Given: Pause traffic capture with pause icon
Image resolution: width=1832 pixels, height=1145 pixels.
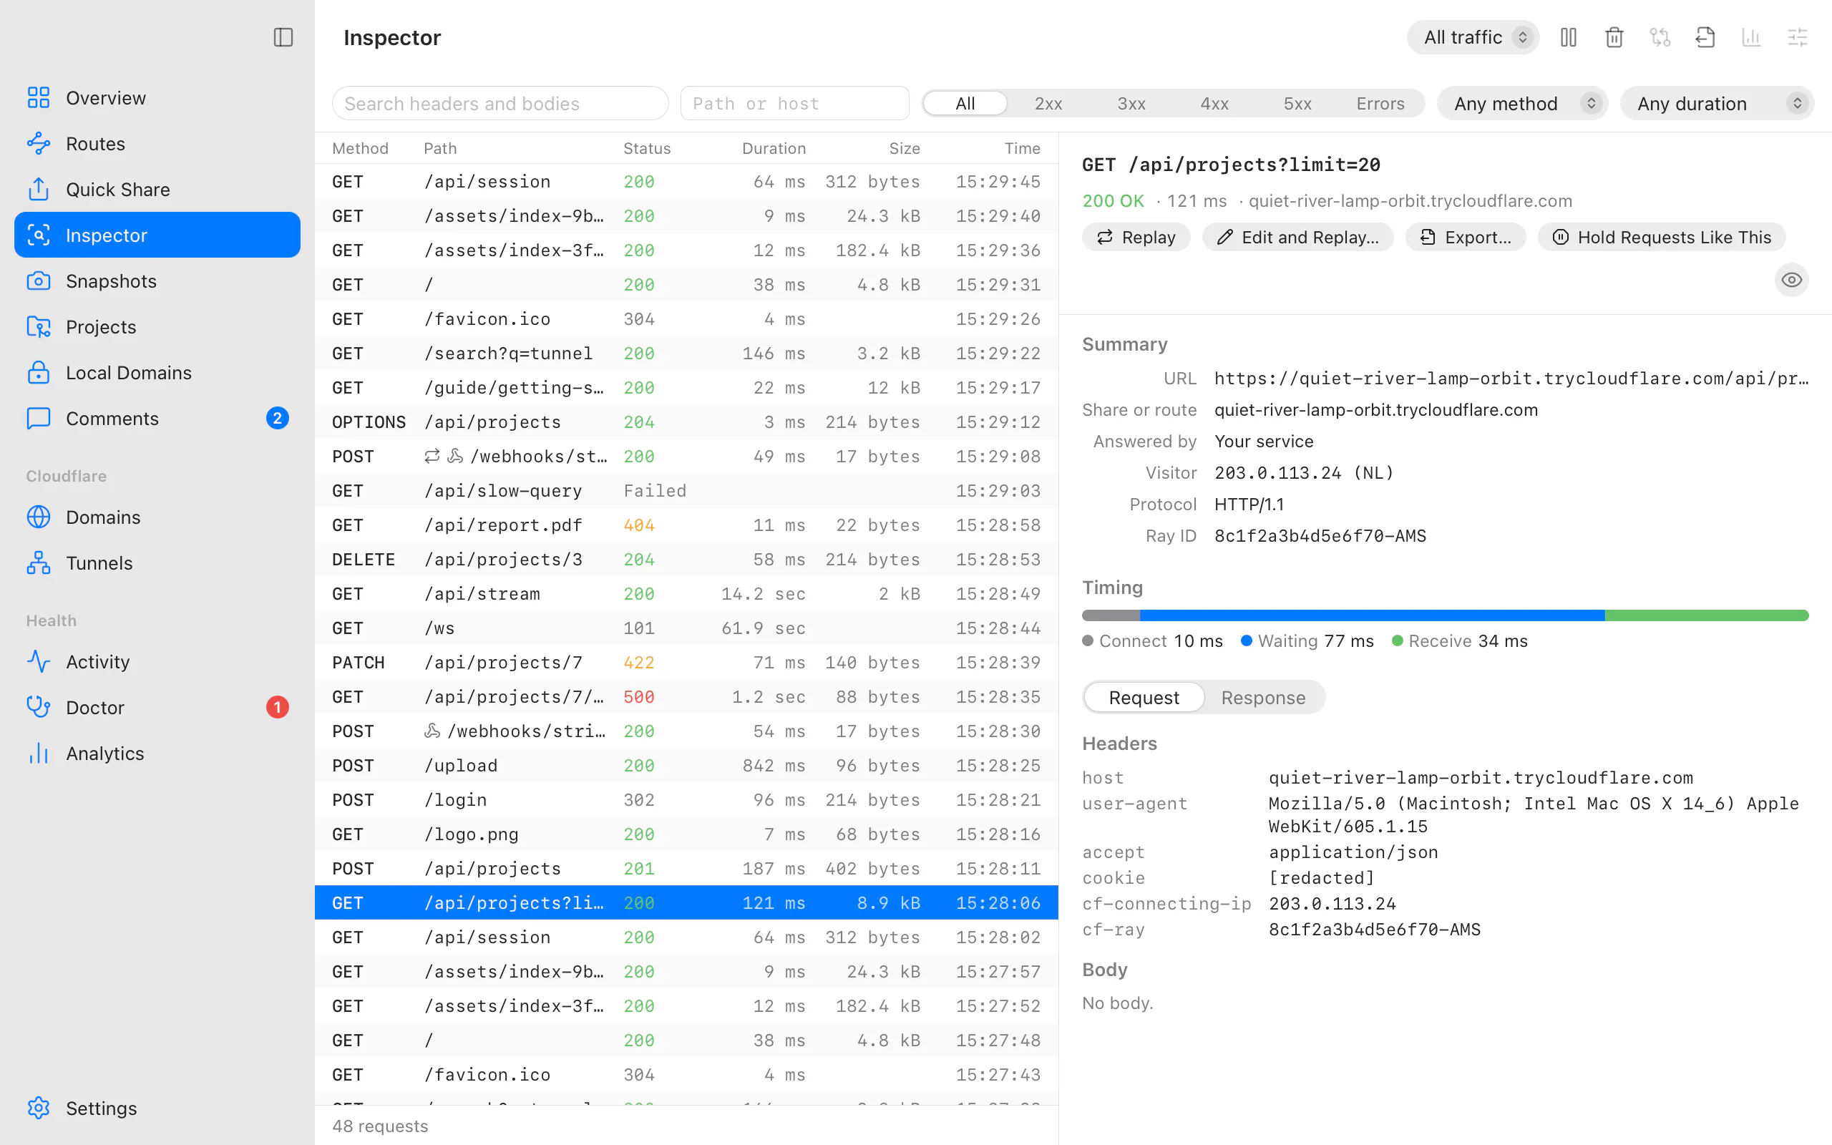Looking at the screenshot, I should coord(1569,37).
